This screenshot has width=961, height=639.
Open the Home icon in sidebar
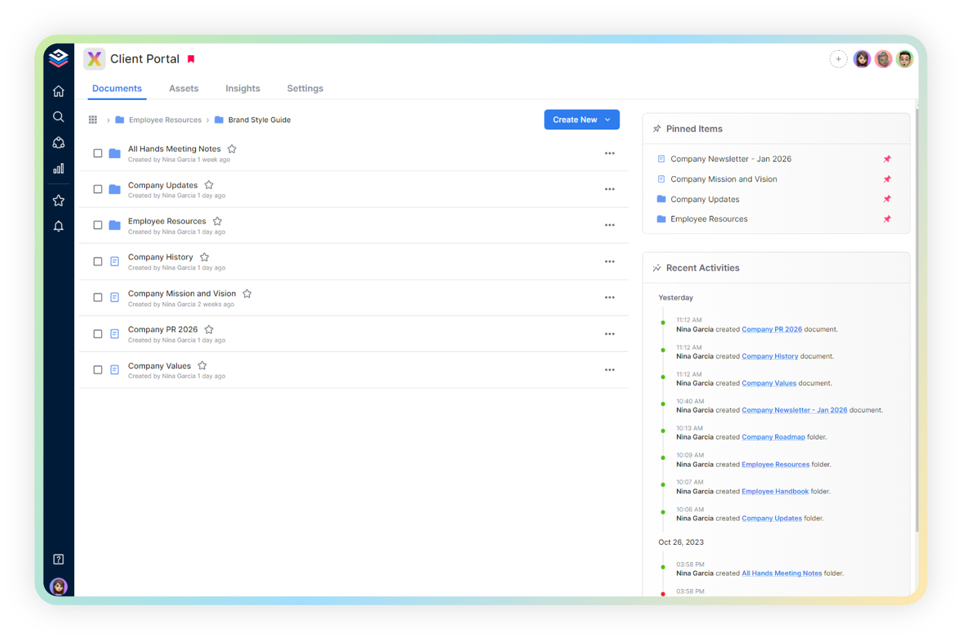click(58, 91)
